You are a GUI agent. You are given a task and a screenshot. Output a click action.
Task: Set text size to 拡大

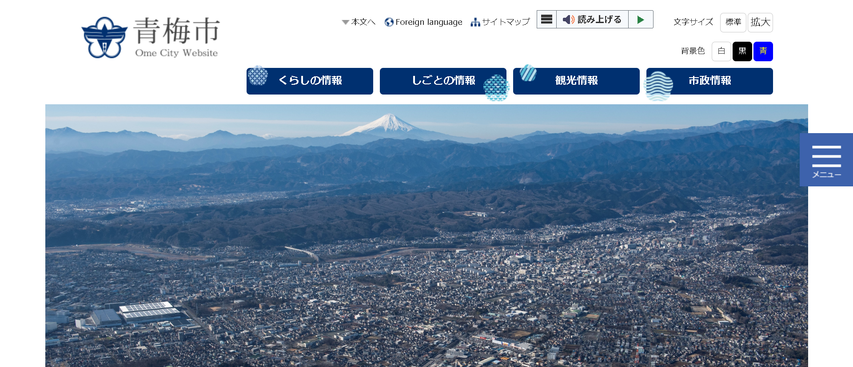(760, 22)
